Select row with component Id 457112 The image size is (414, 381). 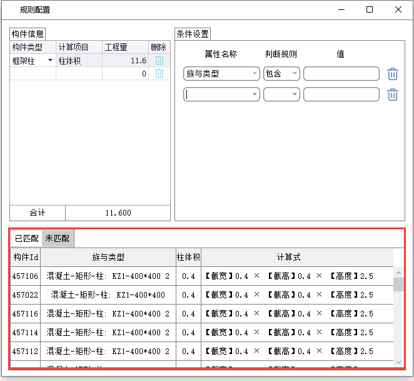coord(202,352)
